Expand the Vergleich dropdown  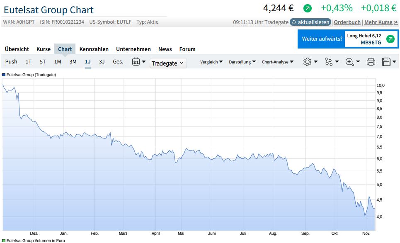[211, 62]
